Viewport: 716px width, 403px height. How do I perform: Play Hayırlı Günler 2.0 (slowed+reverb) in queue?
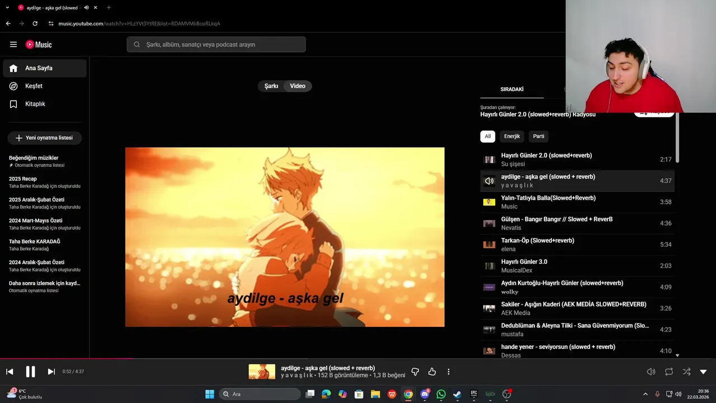pyautogui.click(x=577, y=160)
